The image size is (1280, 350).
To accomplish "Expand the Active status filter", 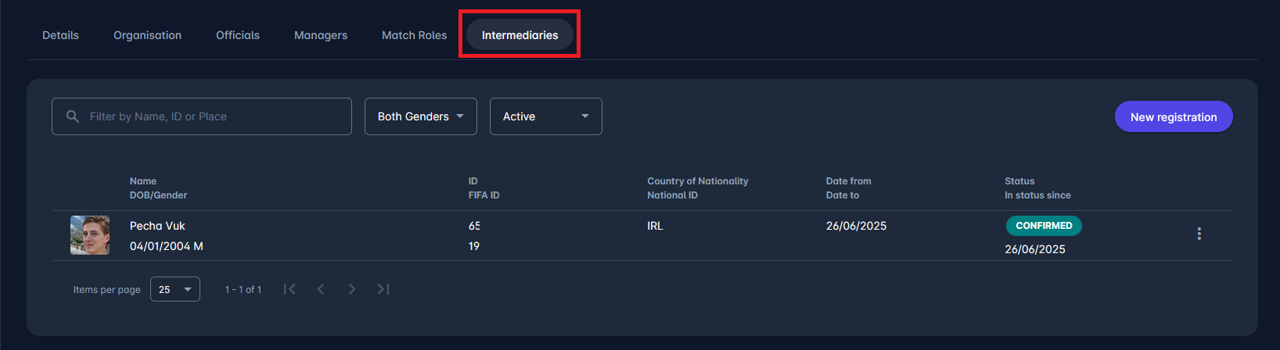I will (545, 116).
